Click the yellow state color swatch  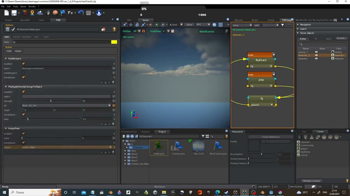(x=114, y=42)
